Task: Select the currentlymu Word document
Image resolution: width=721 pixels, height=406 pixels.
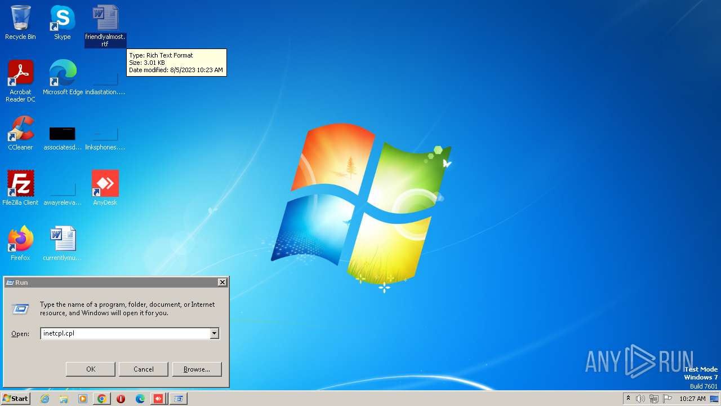Action: tap(63, 244)
